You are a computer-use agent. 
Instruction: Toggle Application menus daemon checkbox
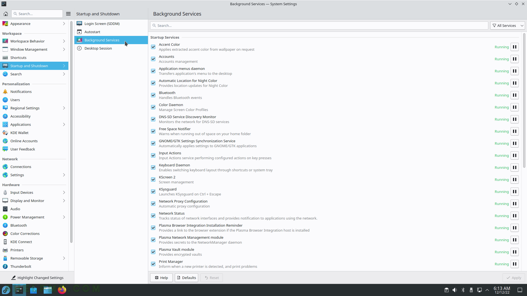(153, 71)
